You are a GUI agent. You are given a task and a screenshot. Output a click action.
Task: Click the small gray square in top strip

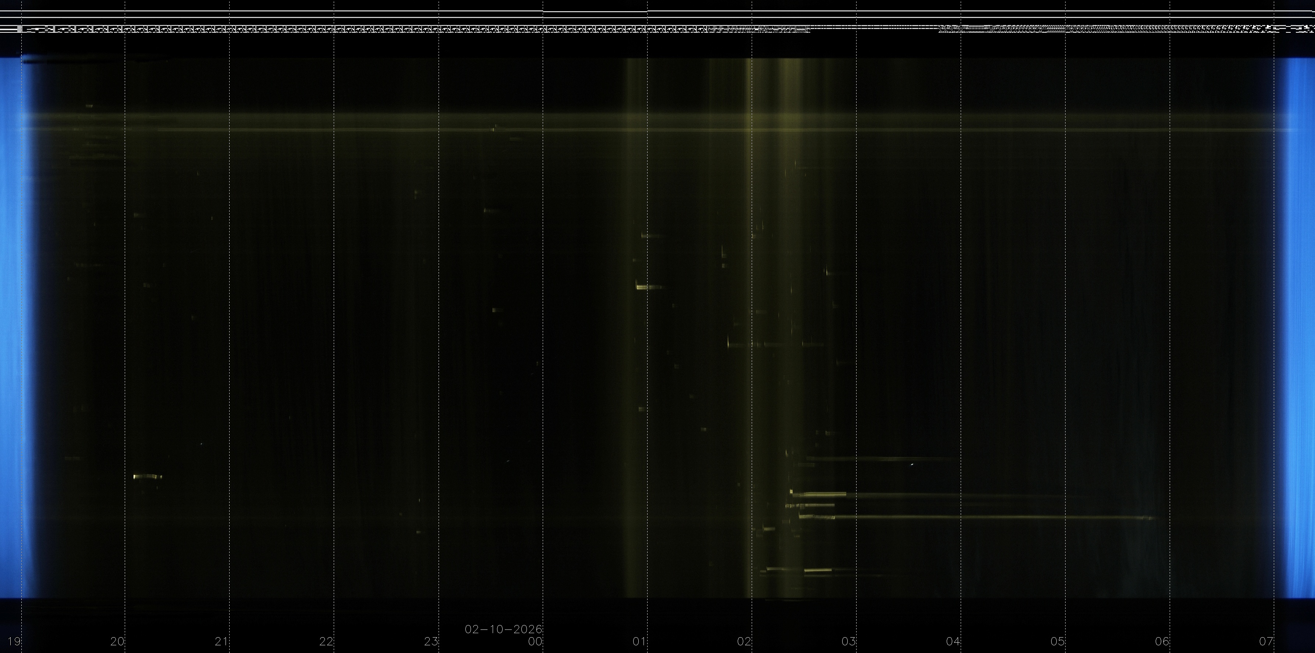20,29
